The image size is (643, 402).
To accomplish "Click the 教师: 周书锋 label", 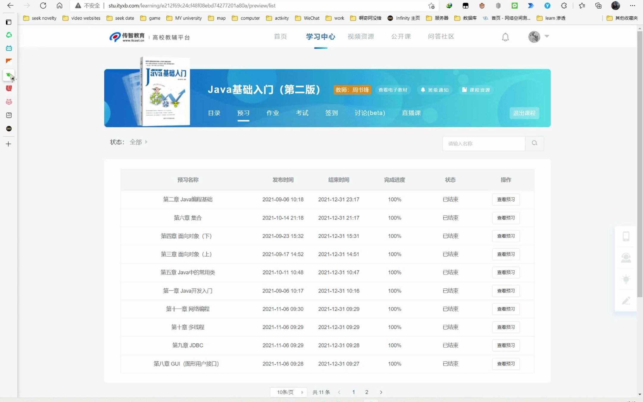I will click(352, 90).
